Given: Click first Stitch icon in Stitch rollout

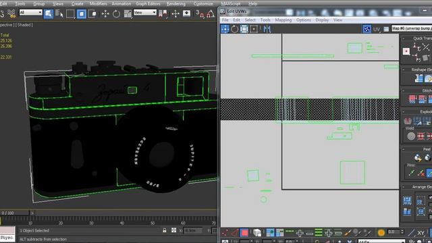Looking at the screenshot, I should [x=412, y=99].
